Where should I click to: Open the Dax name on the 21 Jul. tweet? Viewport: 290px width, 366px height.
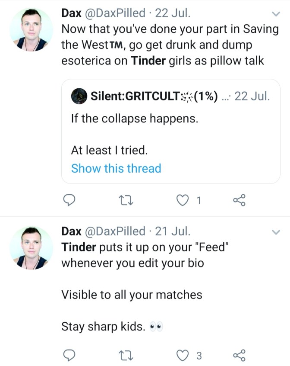71,231
